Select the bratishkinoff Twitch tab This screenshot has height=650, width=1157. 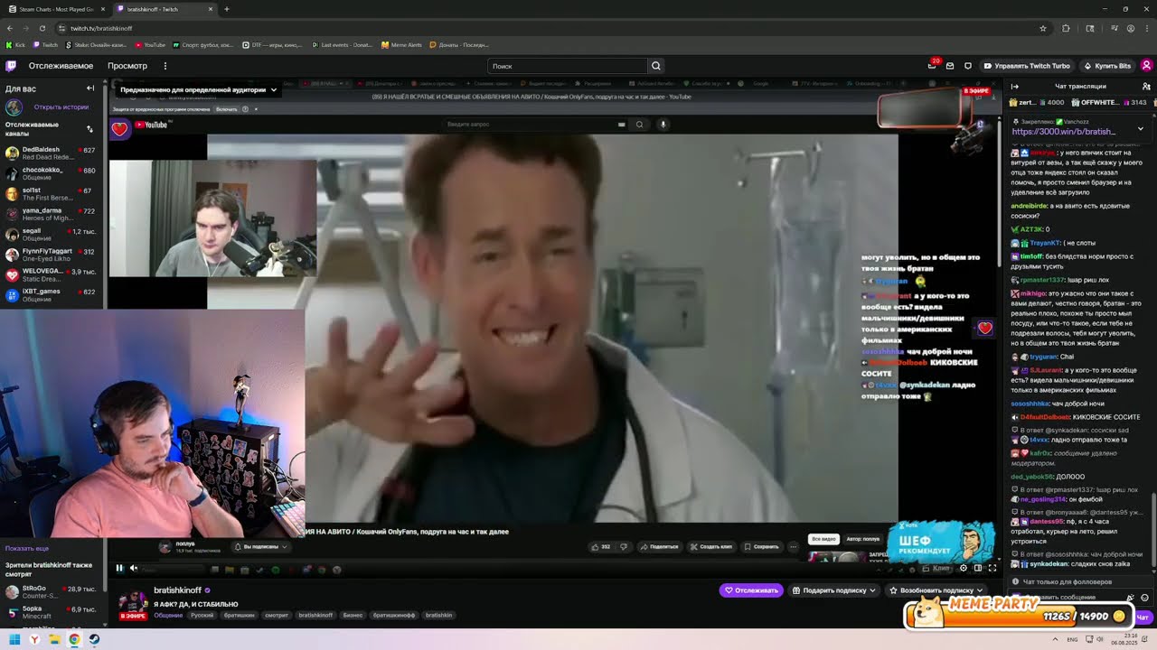(165, 9)
